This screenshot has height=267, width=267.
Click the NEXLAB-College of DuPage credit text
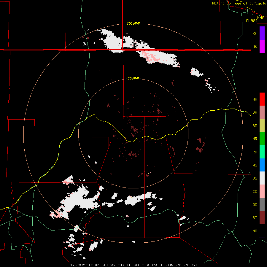coord(239,3)
